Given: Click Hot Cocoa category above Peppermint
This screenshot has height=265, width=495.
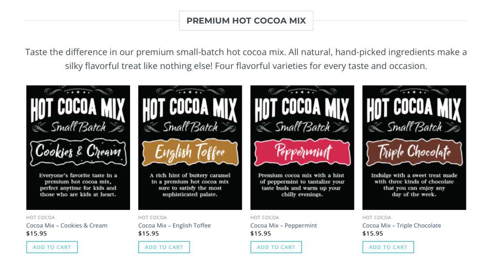Looking at the screenshot, I should 265,218.
